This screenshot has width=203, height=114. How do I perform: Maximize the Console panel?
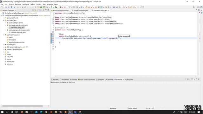(199, 79)
